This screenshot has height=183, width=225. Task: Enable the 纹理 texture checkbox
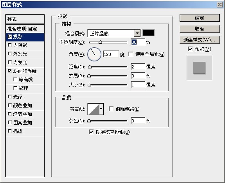click(15, 88)
